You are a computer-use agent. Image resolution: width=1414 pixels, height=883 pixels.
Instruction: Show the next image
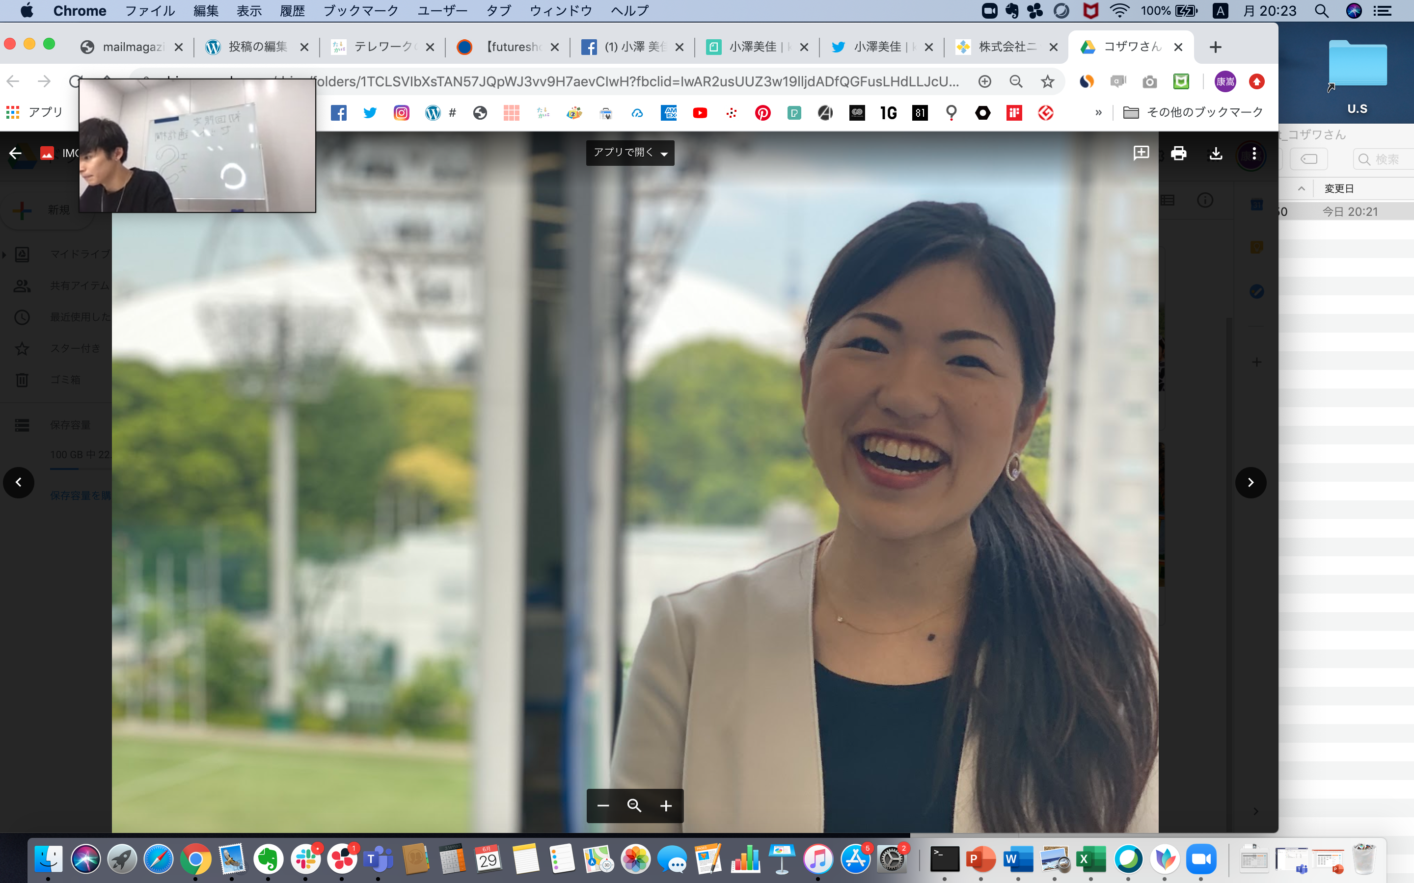pyautogui.click(x=1251, y=482)
